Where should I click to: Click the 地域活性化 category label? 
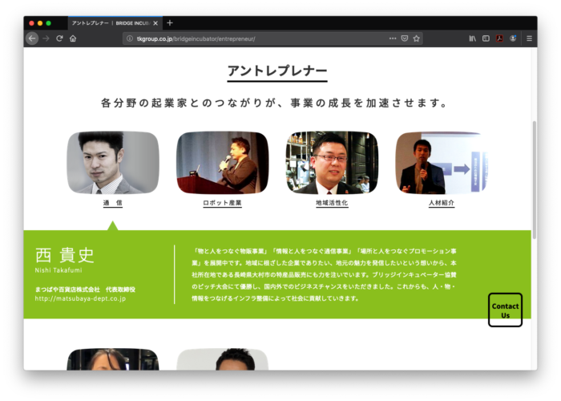pyautogui.click(x=332, y=204)
